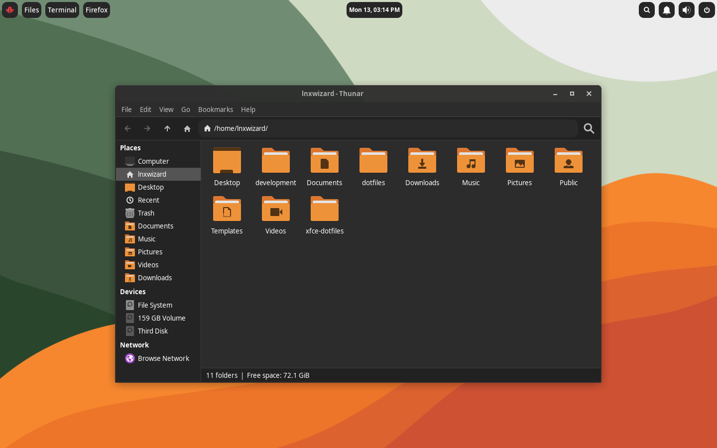Click the Terminal panel button

tap(62, 10)
